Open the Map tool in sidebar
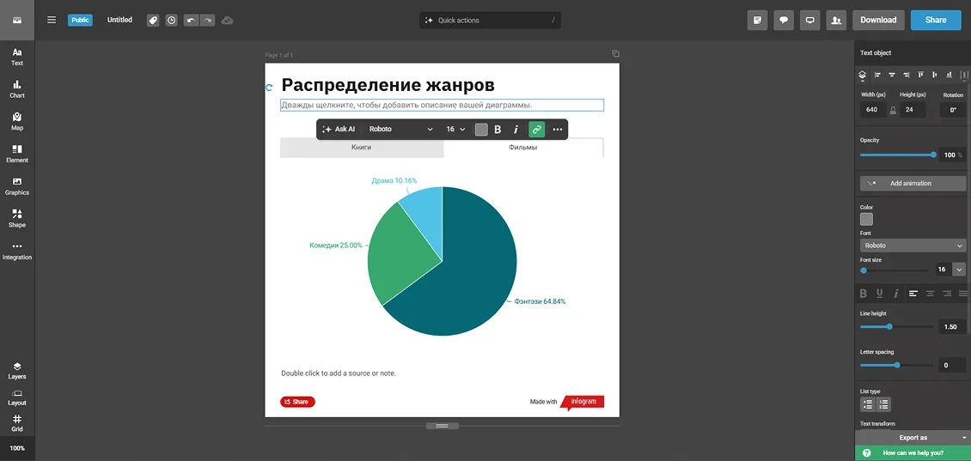The height and width of the screenshot is (461, 971). pos(17,121)
